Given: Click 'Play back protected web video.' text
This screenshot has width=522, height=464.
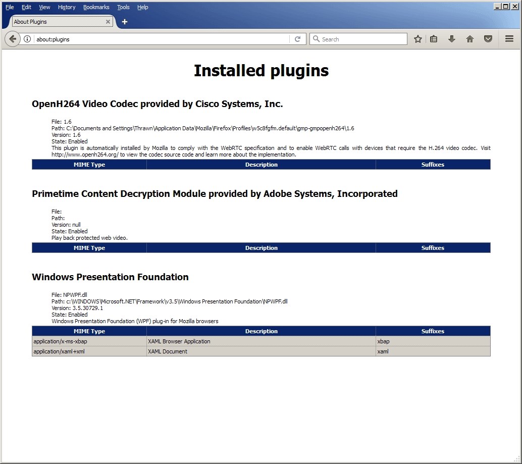Looking at the screenshot, I should click(x=89, y=238).
